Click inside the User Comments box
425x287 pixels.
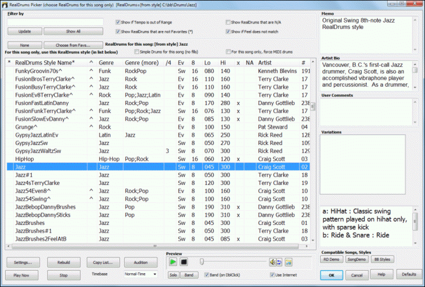click(366, 112)
